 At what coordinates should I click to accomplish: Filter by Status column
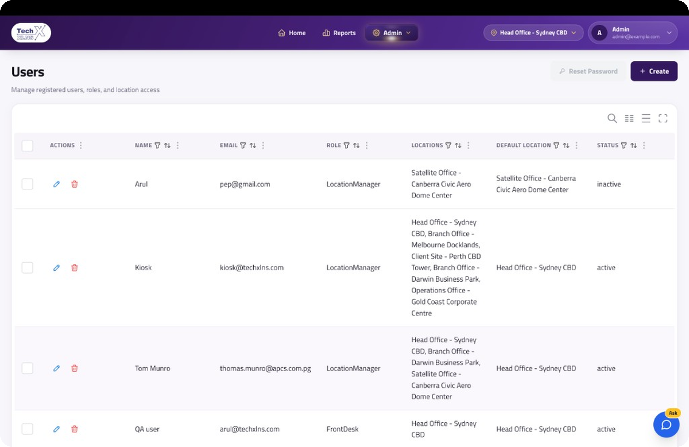624,146
